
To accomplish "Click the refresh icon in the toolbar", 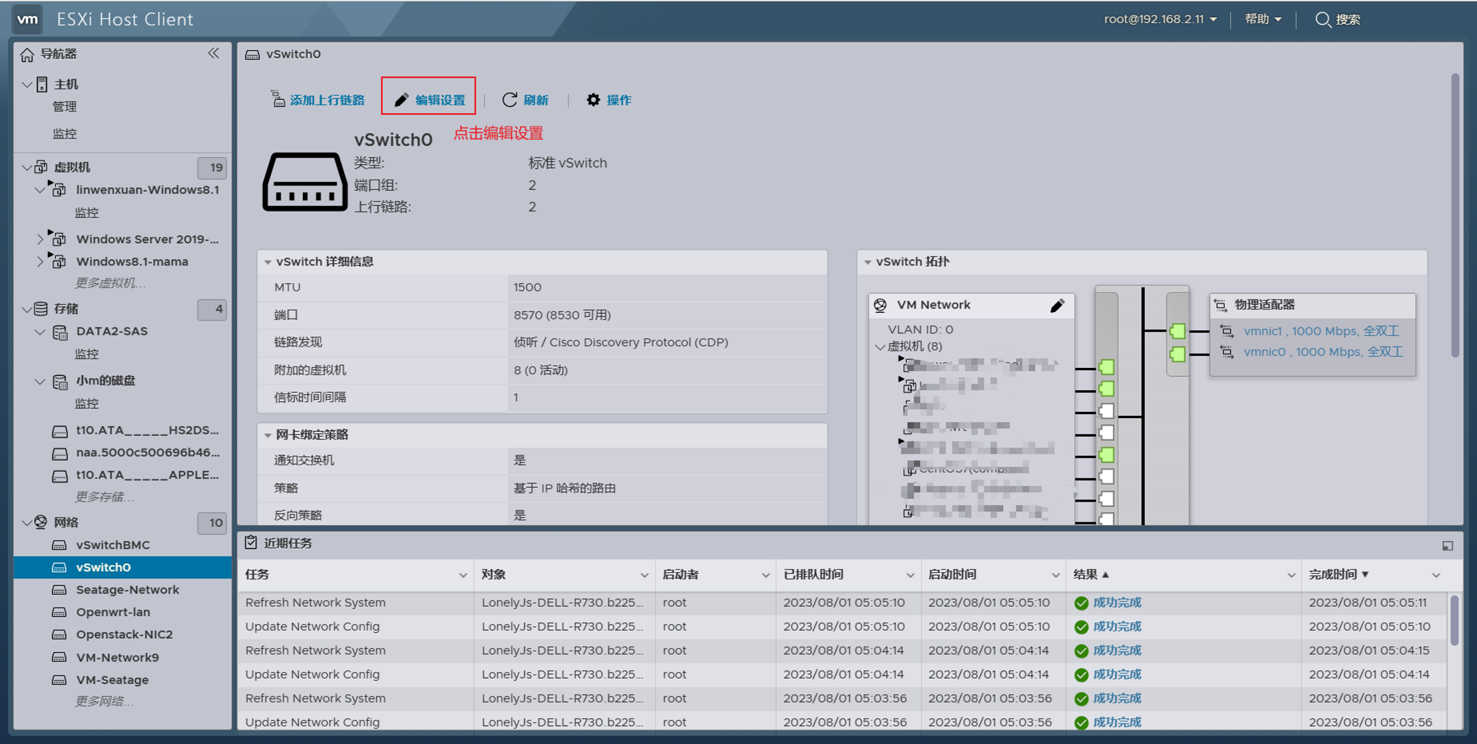I will 510,100.
